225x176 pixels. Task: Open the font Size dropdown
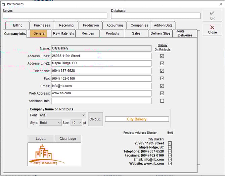(76, 123)
